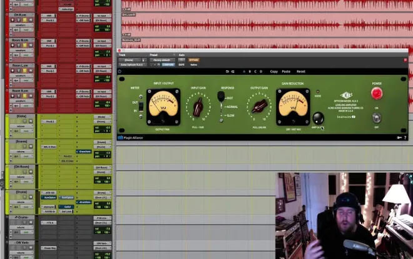Viewport: 413px width, 259px height.
Task: Click Reset in plugin toolbar
Action: click(301, 71)
